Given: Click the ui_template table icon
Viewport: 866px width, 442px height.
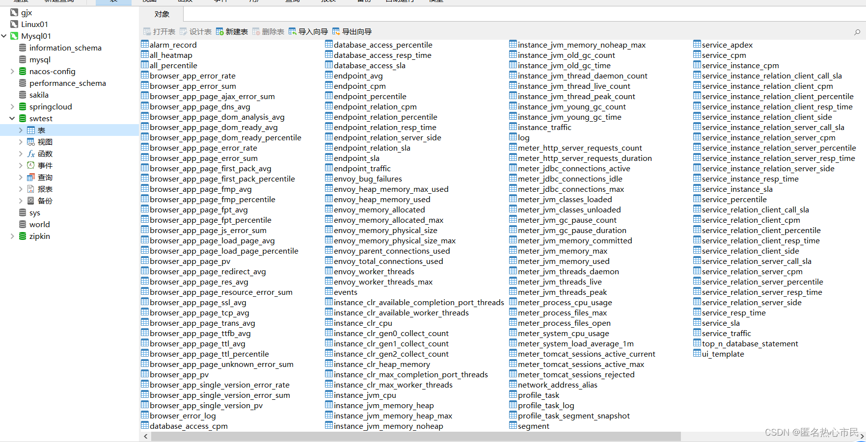Looking at the screenshot, I should [x=697, y=353].
